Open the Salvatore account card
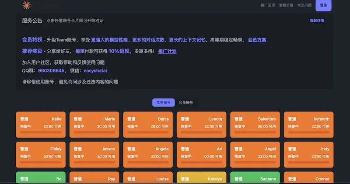Viewport: 350px width, 184px height. 255,125
